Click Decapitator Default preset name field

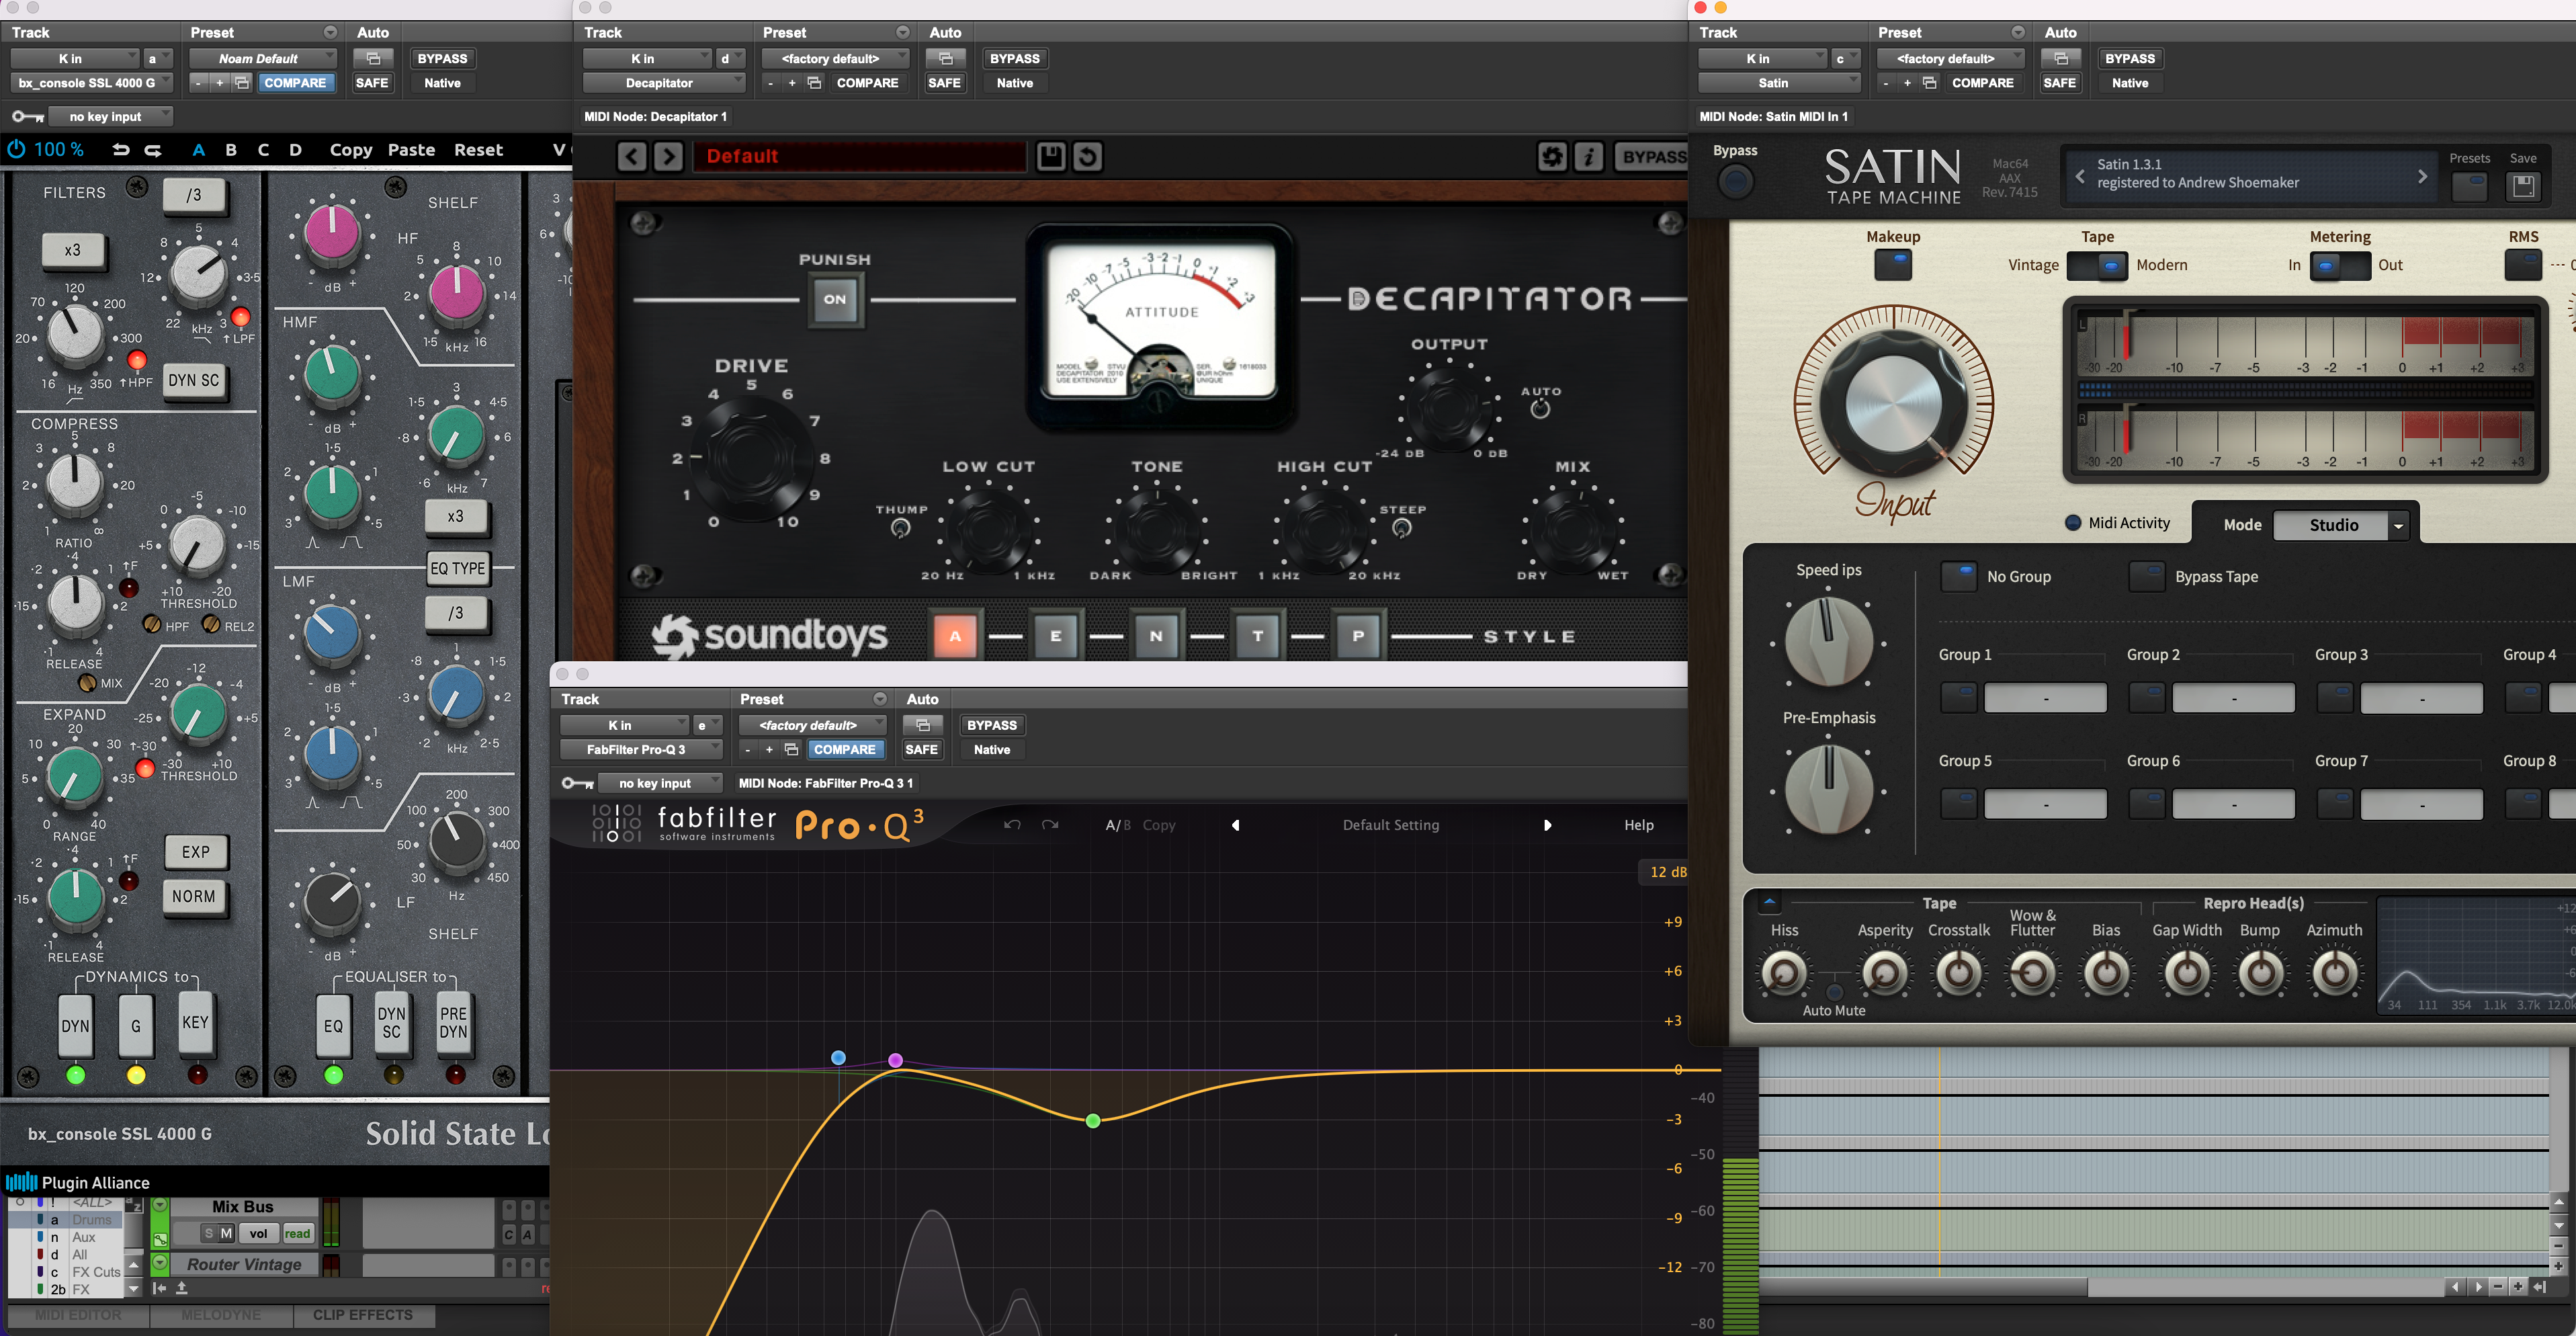click(860, 156)
